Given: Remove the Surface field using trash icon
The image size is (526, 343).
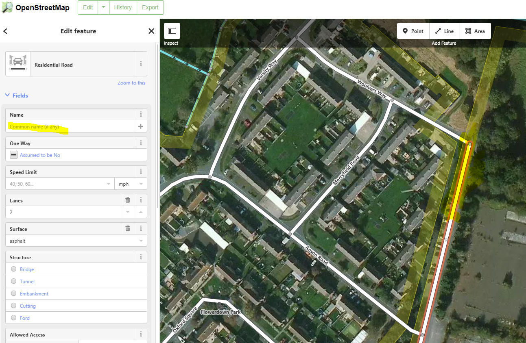Looking at the screenshot, I should (x=128, y=228).
